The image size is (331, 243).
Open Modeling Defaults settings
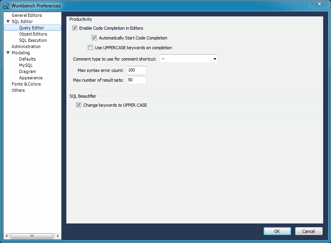point(27,59)
